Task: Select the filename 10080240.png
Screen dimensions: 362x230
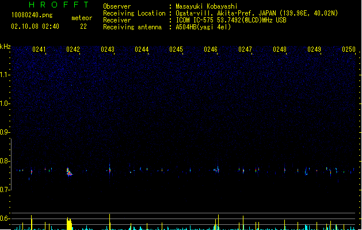Action: (x=32, y=15)
